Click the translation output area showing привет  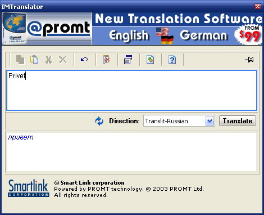(x=132, y=152)
